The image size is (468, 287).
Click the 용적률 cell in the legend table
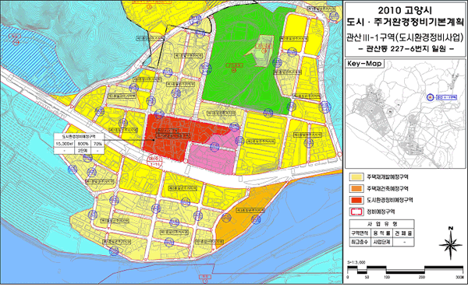[x=382, y=233]
